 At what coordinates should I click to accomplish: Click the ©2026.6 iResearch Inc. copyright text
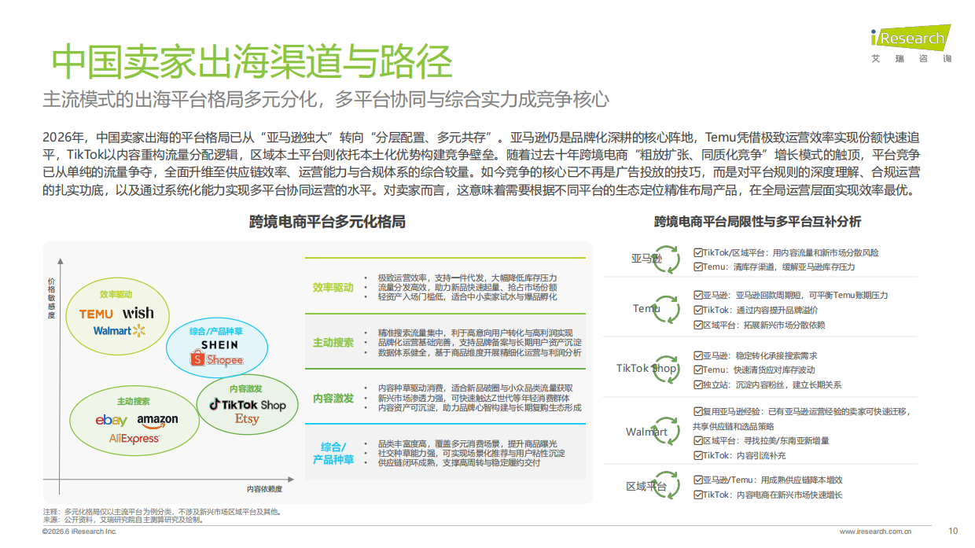click(x=79, y=531)
